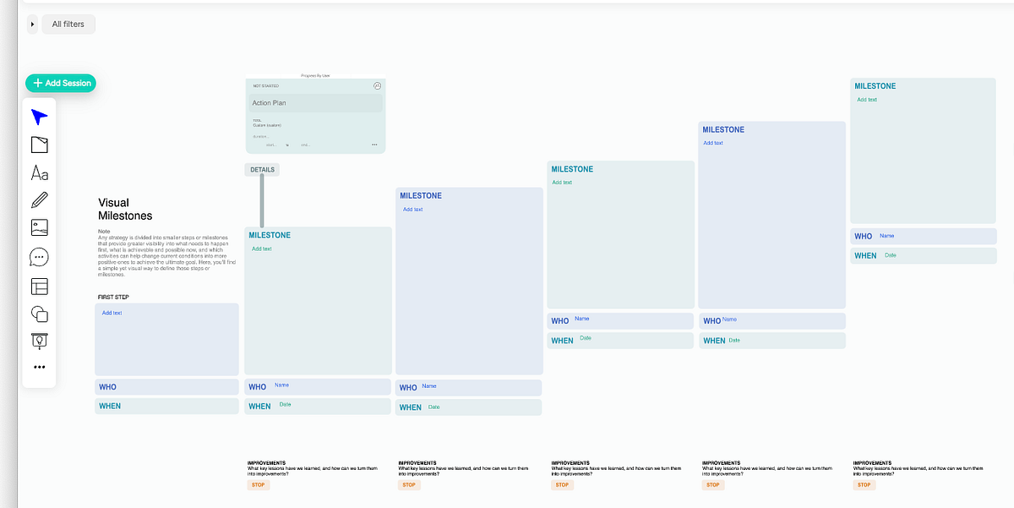Viewport: 1014px width, 508px height.
Task: Click the Action Plan title field
Action: [x=315, y=103]
